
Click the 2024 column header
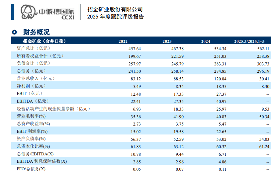pyautogui.click(x=206, y=42)
